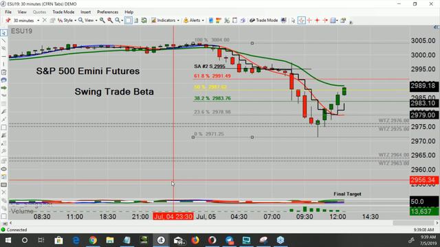Select the diagonal trend line drawing tool
This screenshot has height=247, width=440.
point(3,41)
